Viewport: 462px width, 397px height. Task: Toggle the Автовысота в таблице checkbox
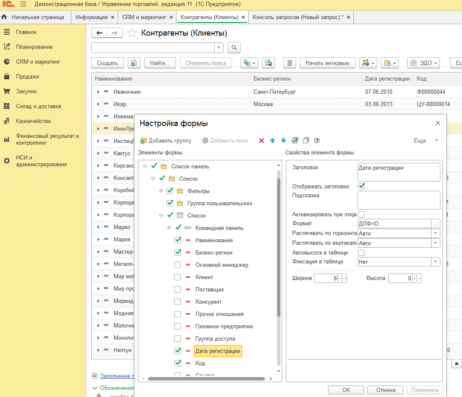361,253
